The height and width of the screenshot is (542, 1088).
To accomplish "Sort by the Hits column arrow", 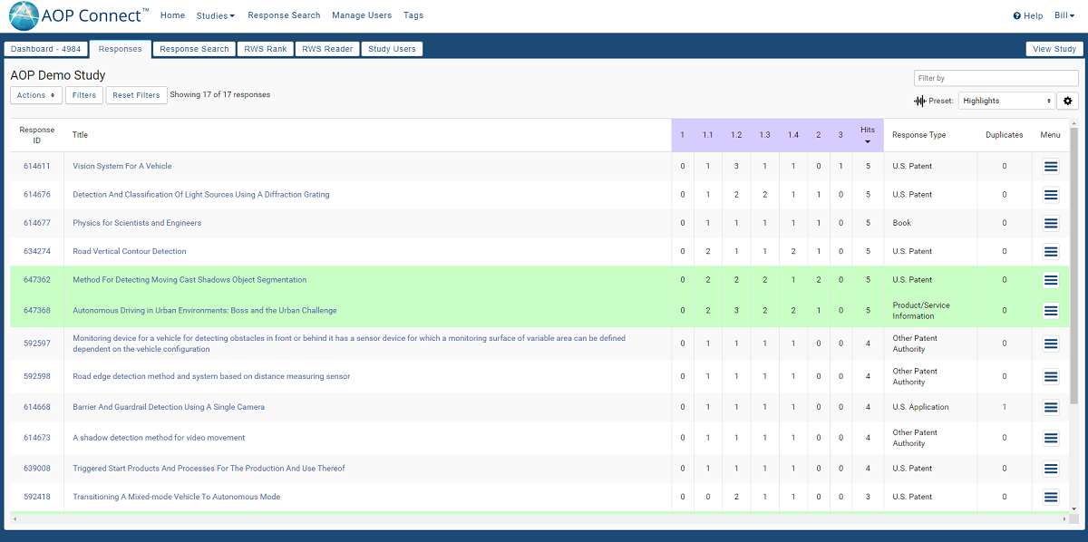I will (868, 141).
